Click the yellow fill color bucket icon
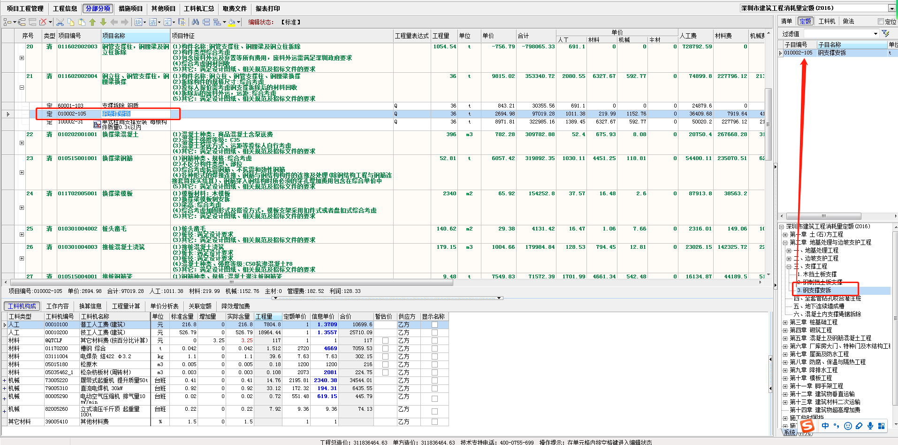 pyautogui.click(x=231, y=23)
